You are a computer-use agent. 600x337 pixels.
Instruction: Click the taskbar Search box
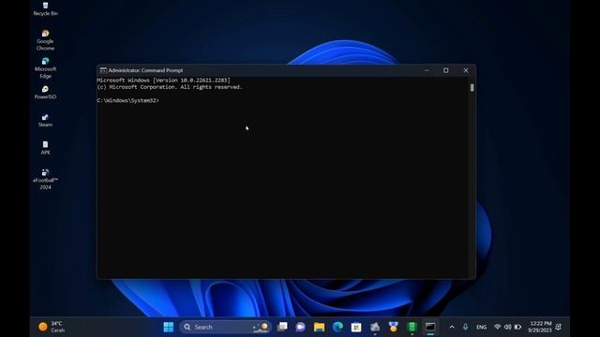click(225, 327)
